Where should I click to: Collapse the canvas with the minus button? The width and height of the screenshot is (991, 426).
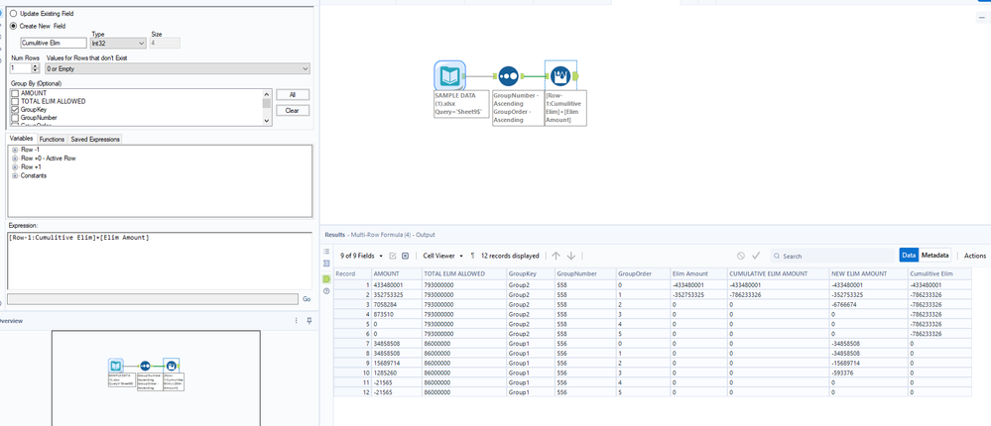point(981,18)
